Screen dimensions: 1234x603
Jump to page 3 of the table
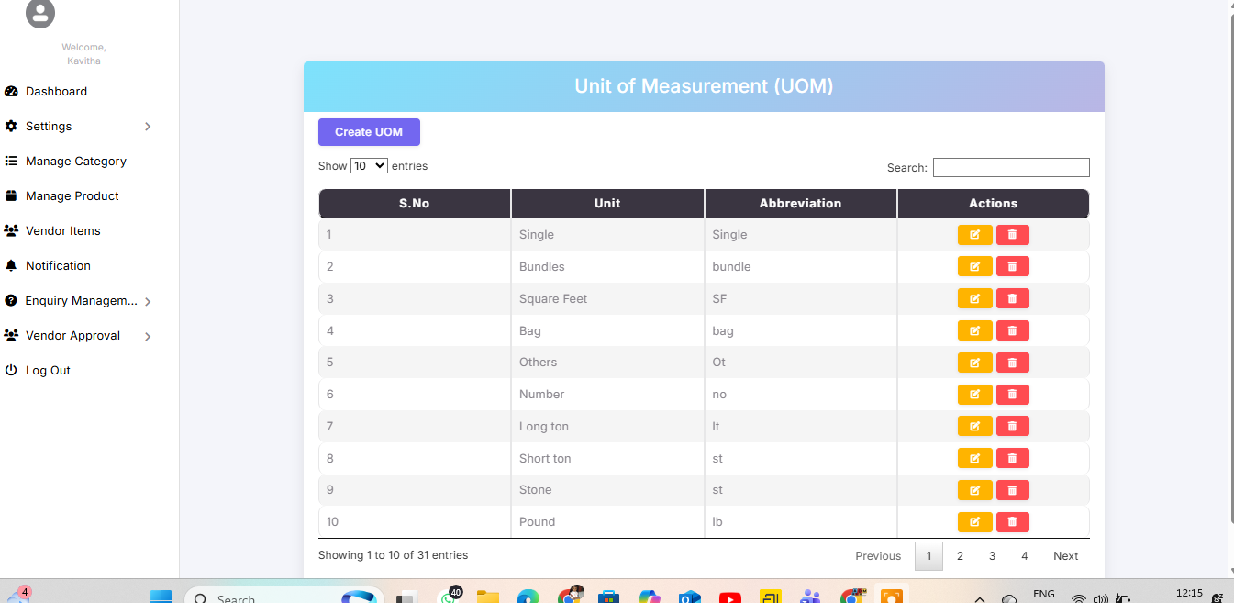pyautogui.click(x=992, y=556)
